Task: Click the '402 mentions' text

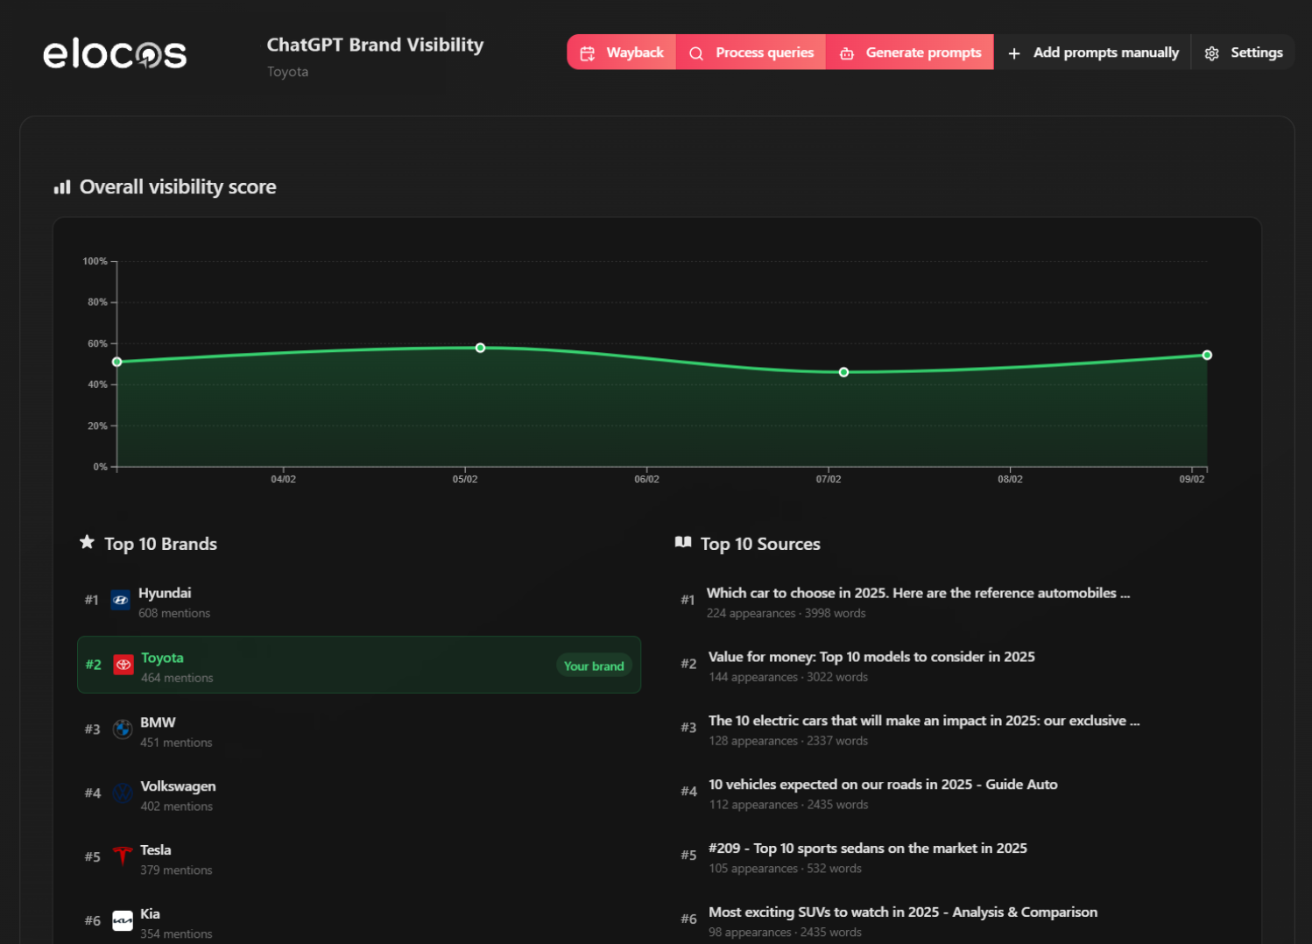Action: (177, 807)
